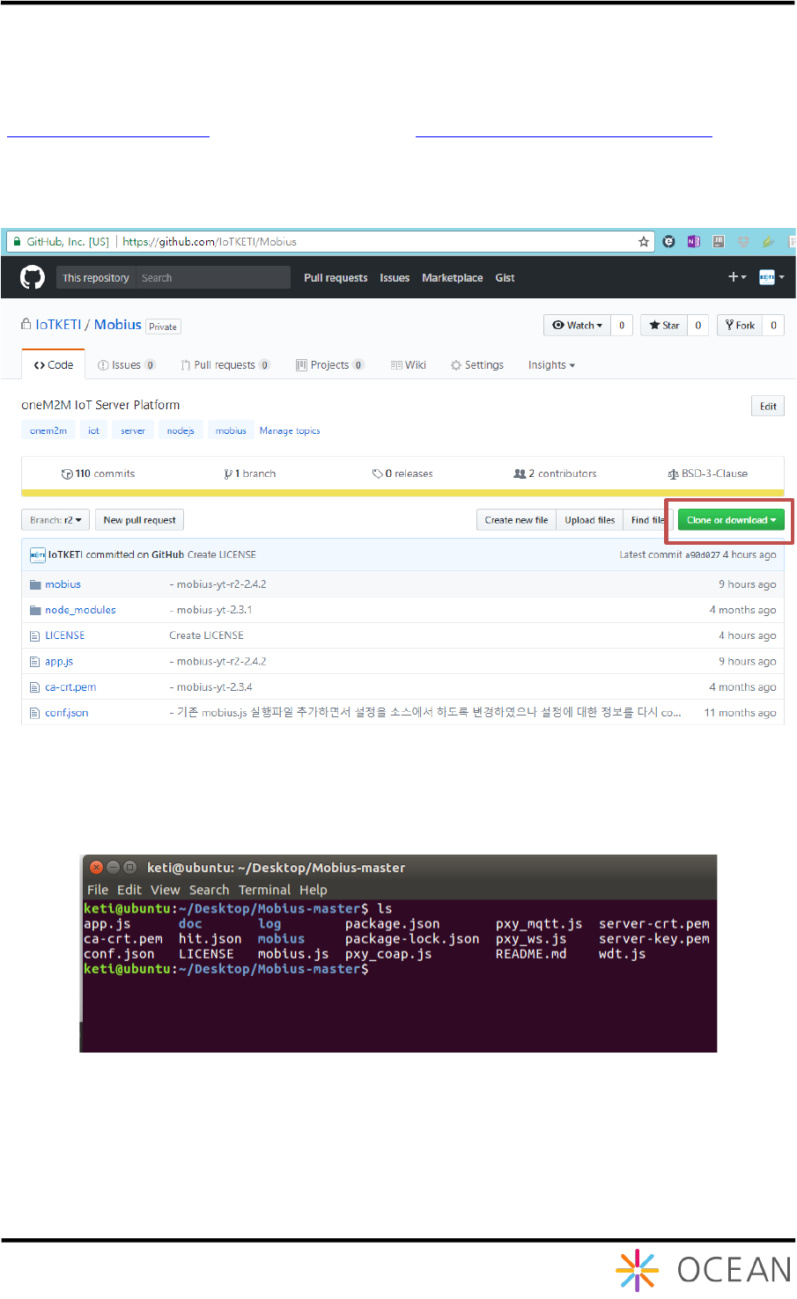Open the mobius-yt-2.3.4 commit message
Screen dimensions: 797x1299
tap(210, 687)
